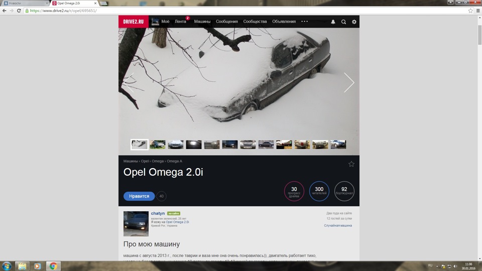Viewport: 482px width, 271px height.
Task: Click the Случайная машина link
Action: click(x=338, y=225)
